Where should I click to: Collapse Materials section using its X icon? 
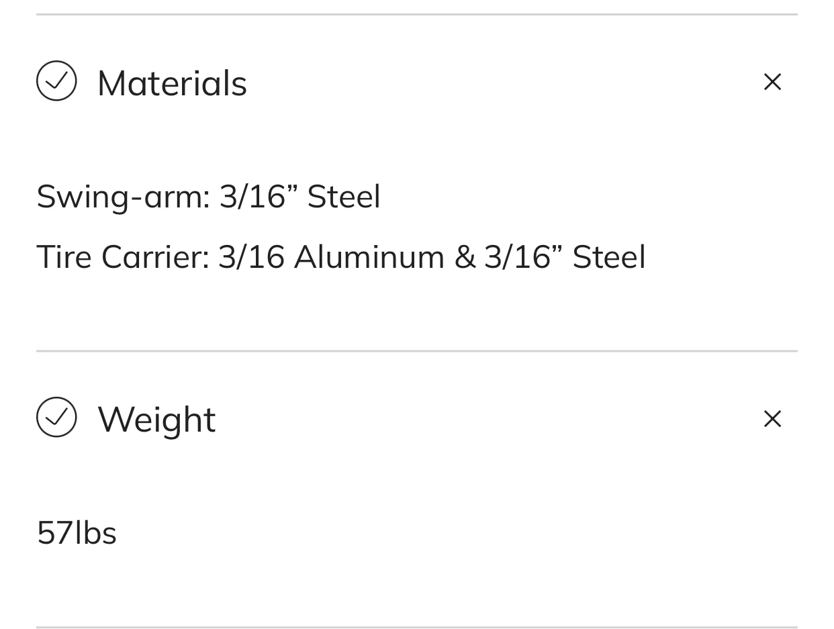pos(773,82)
